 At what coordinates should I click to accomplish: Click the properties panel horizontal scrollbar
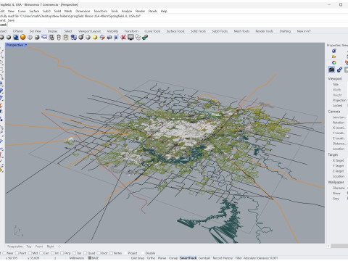click(x=339, y=246)
